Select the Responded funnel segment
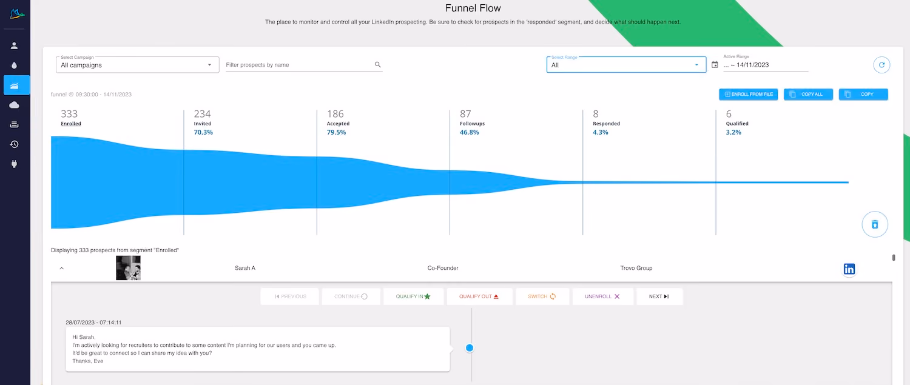Screen dimensions: 910x385 [606, 123]
